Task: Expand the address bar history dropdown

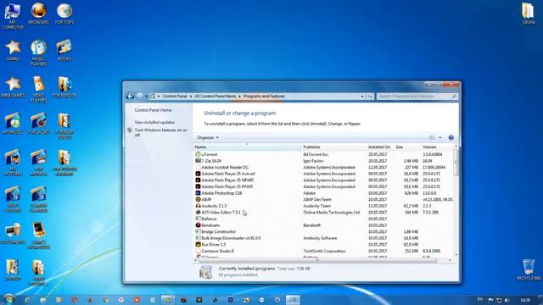Action: (x=362, y=97)
